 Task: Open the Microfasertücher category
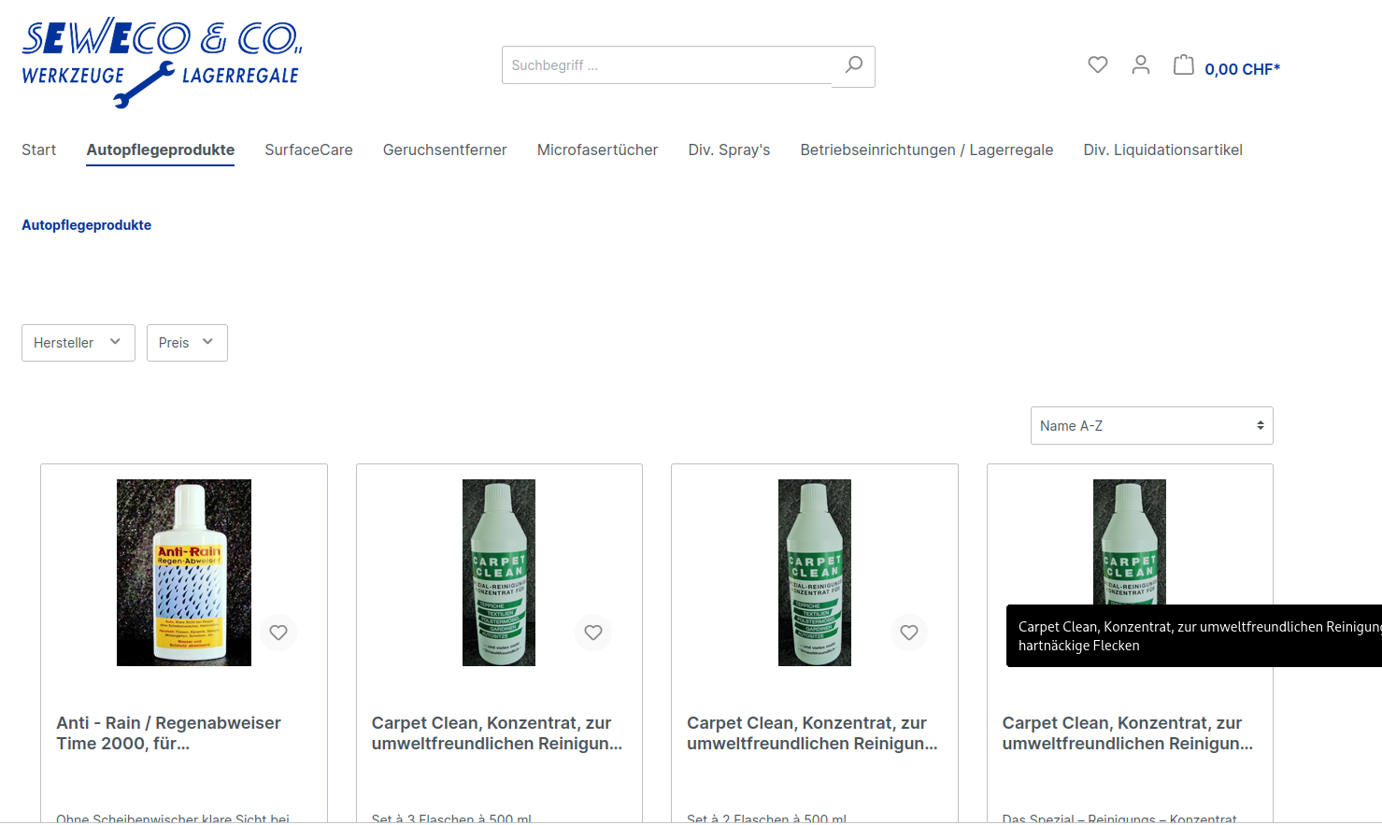[x=597, y=149]
